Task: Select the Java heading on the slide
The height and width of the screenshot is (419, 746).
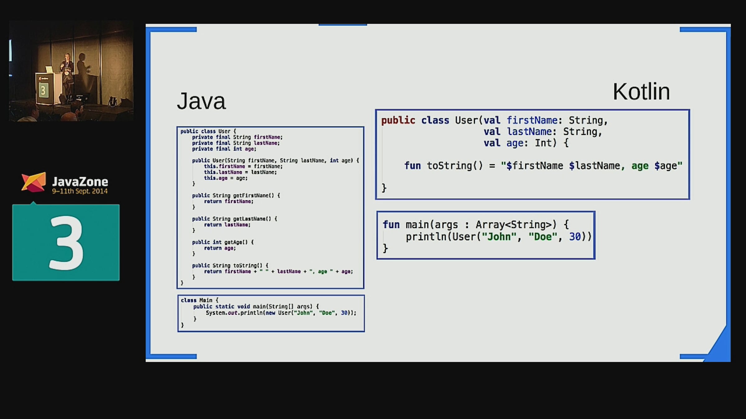Action: tap(201, 101)
